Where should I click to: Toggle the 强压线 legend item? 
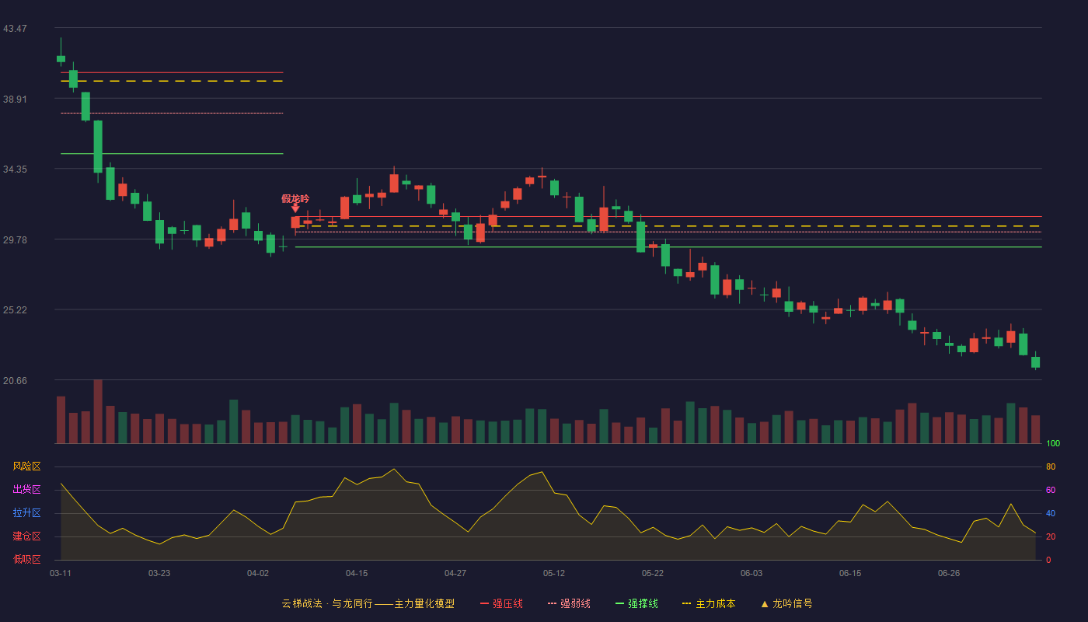tap(501, 603)
